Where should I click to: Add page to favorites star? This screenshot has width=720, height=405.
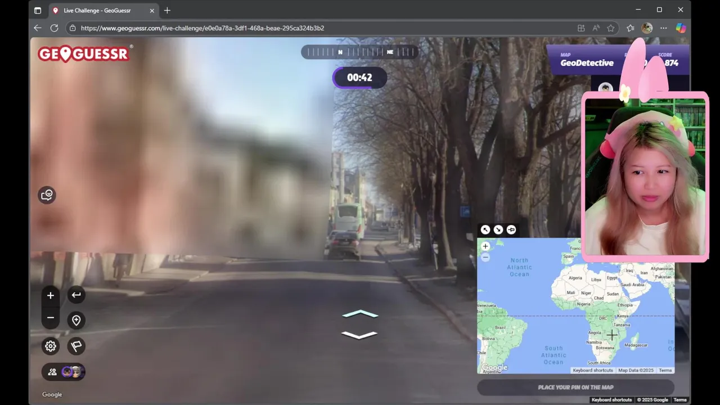(611, 28)
